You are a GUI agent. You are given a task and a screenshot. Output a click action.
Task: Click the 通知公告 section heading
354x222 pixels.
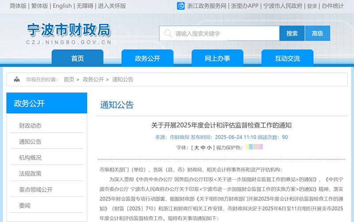point(117,105)
